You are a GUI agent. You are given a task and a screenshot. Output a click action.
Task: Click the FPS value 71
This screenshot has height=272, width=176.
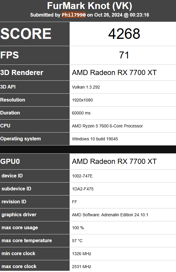[124, 55]
